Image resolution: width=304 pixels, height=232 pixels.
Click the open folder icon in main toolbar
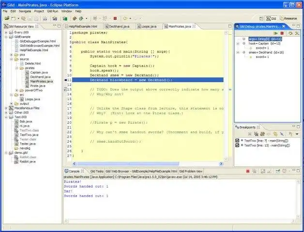tap(7, 18)
